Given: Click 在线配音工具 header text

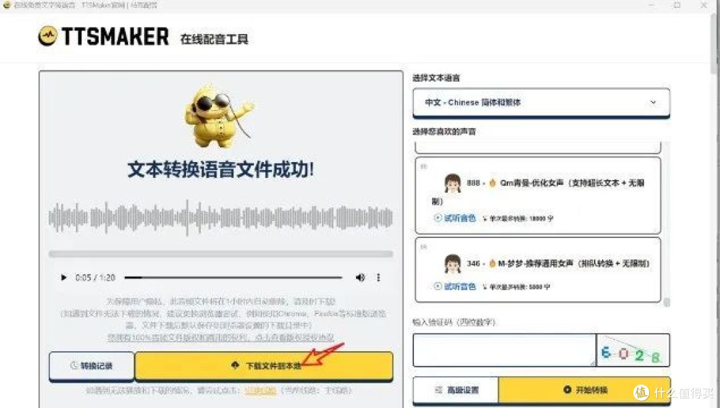Looking at the screenshot, I should pyautogui.click(x=214, y=39).
